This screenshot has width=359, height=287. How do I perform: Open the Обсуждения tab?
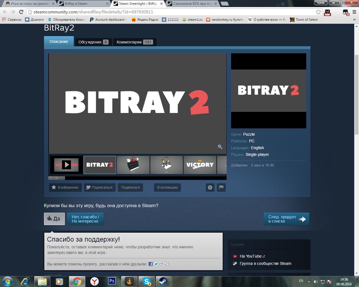pyautogui.click(x=93, y=42)
